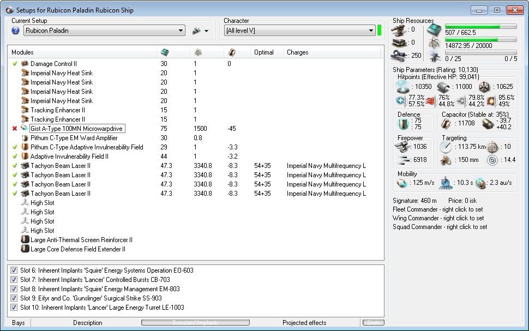Expand the ship icon menu arrow
The image size is (529, 331).
(x=206, y=32)
